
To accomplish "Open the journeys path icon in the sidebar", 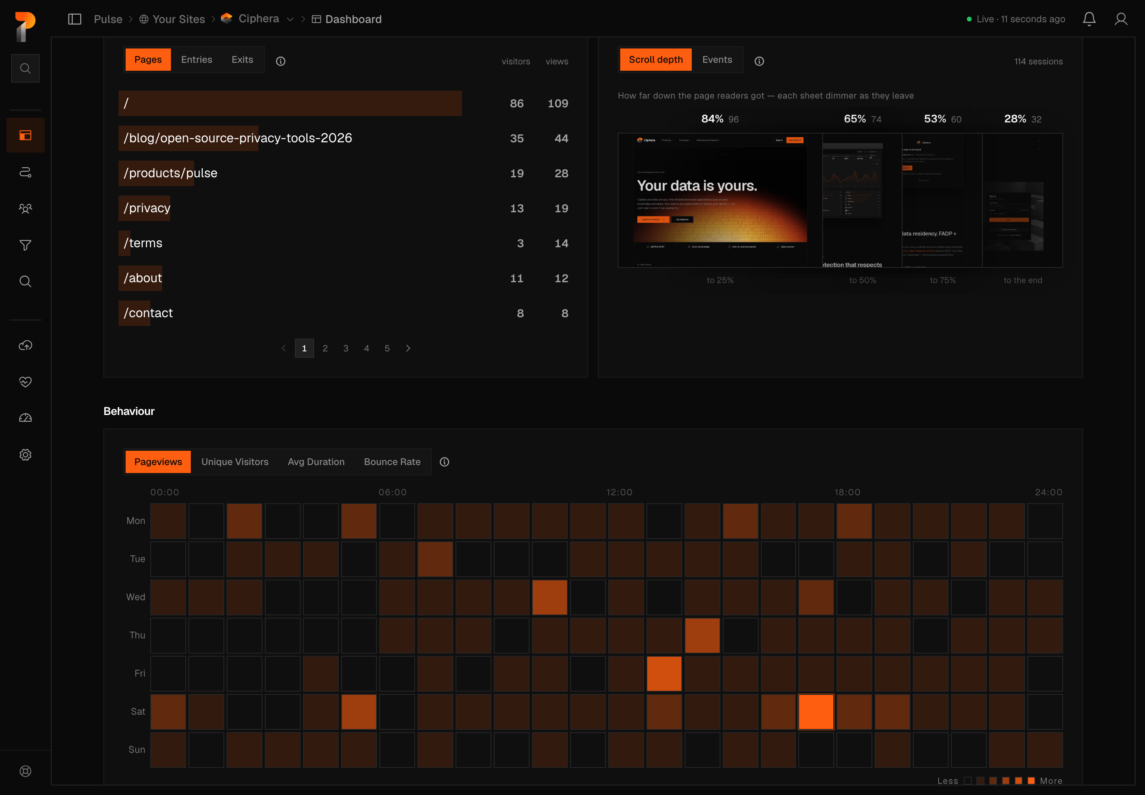I will click(25, 173).
